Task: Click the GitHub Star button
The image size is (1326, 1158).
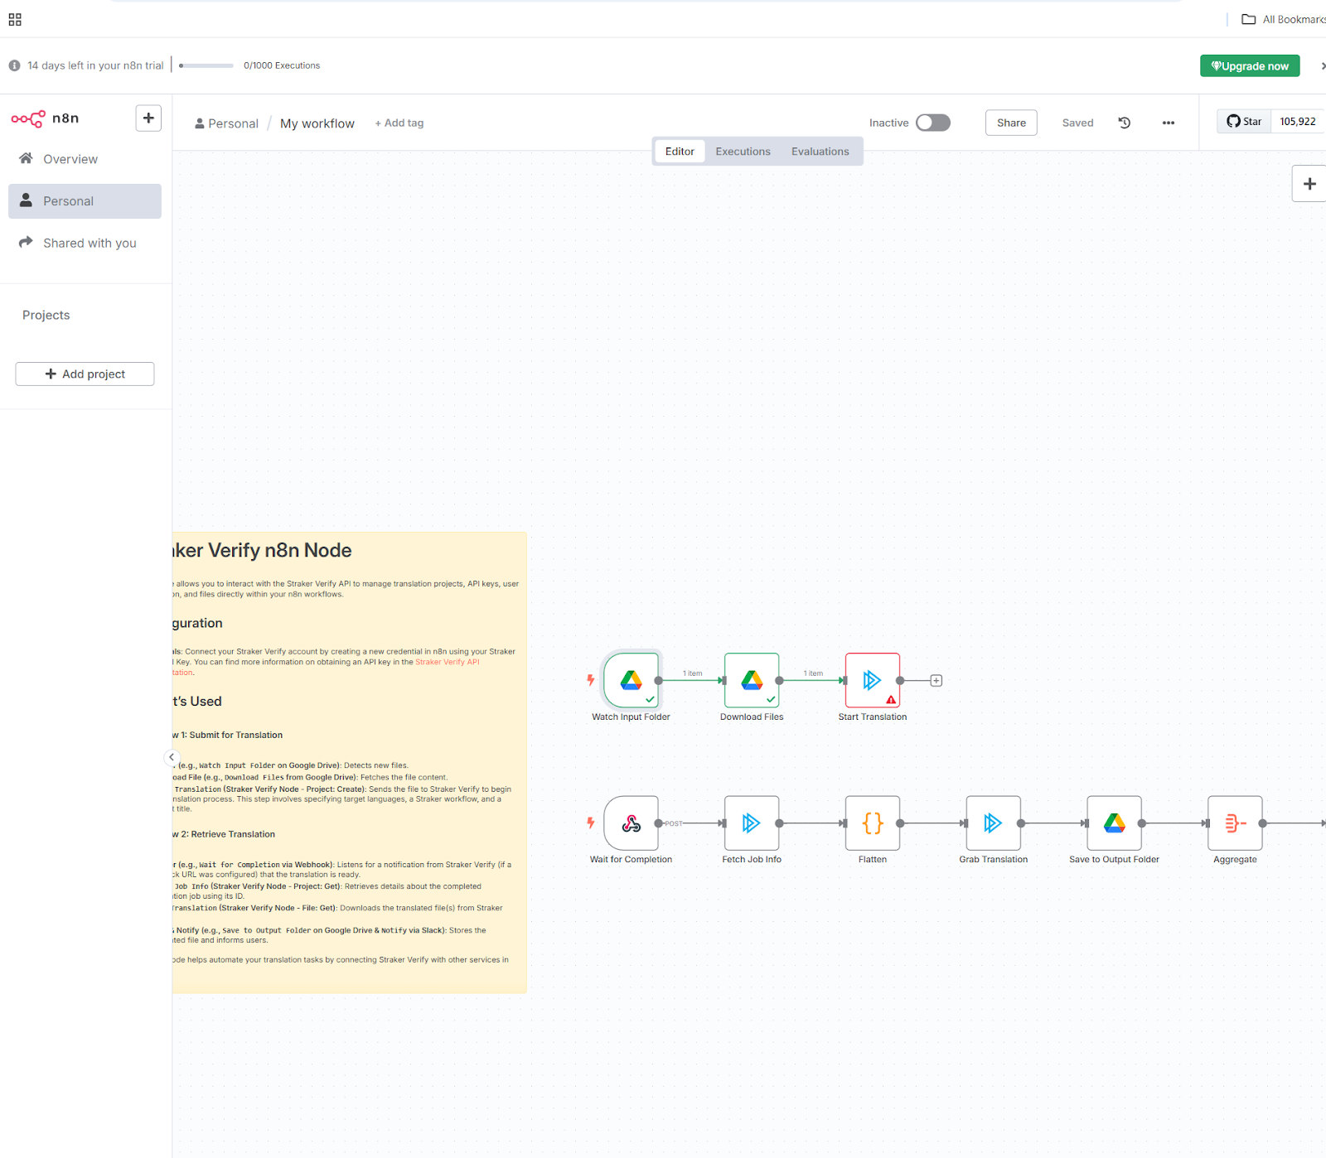Action: click(1244, 122)
